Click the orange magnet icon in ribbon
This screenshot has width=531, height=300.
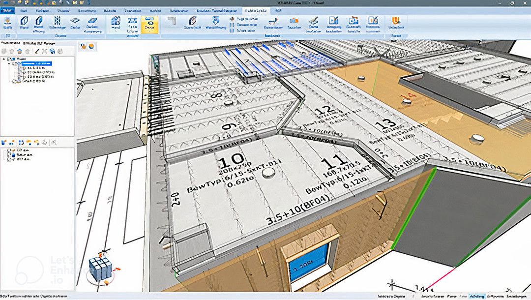tap(396, 21)
